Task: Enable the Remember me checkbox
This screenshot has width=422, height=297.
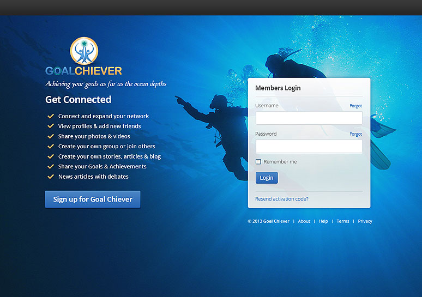Action: coord(258,162)
